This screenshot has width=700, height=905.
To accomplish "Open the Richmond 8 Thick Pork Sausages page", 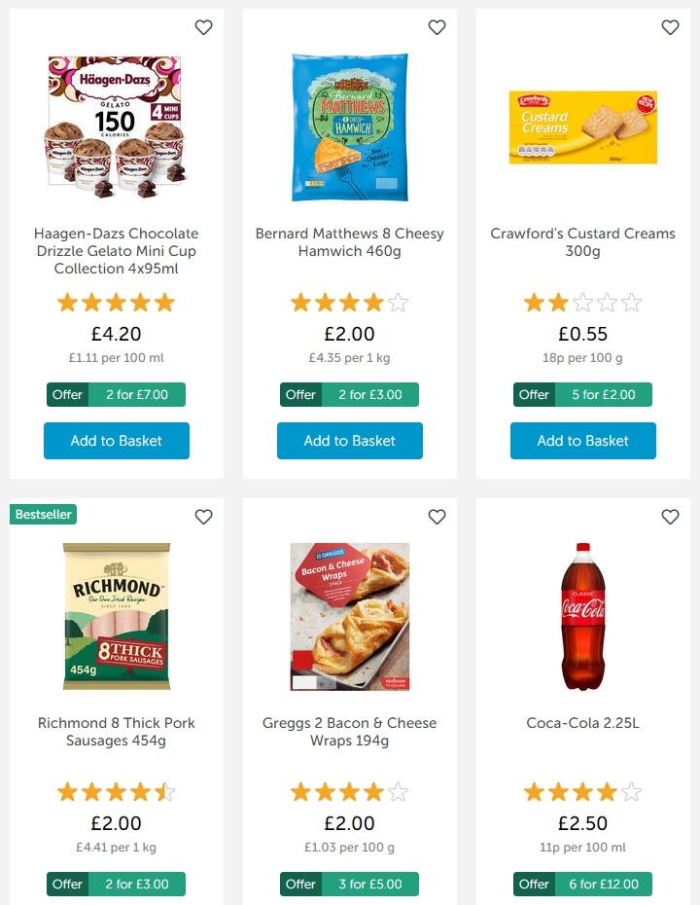I will coord(116,732).
